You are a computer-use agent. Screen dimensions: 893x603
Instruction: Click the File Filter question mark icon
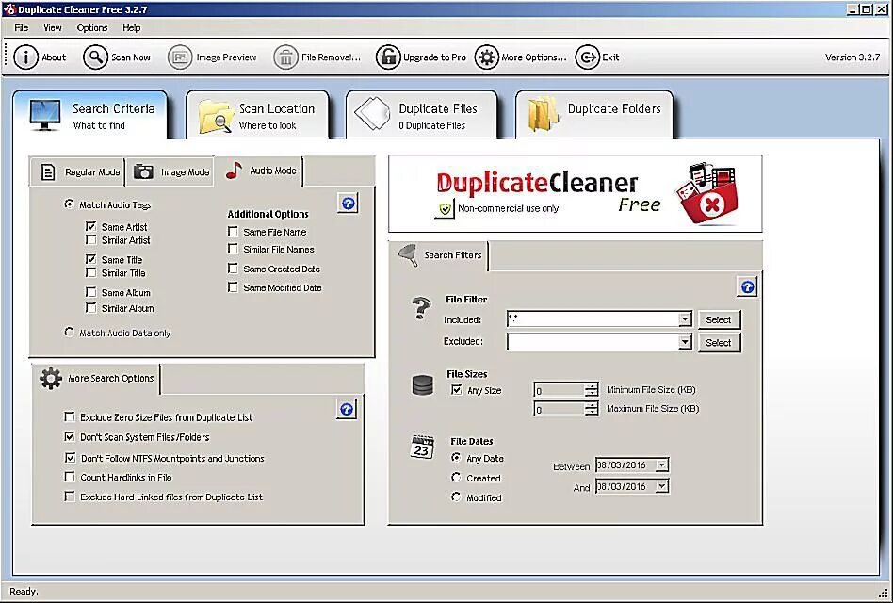point(421,307)
